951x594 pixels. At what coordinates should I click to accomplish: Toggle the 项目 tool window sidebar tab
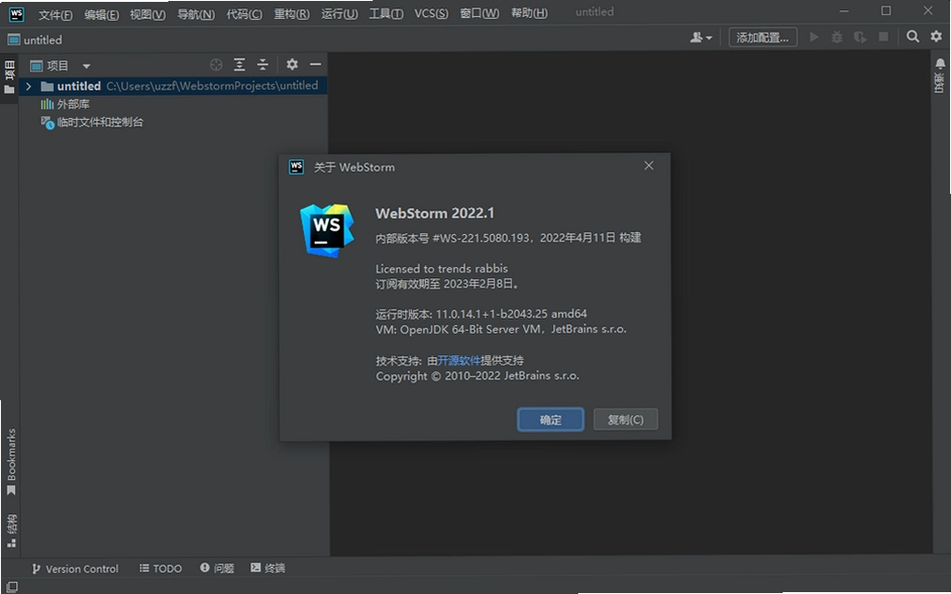pos(9,77)
